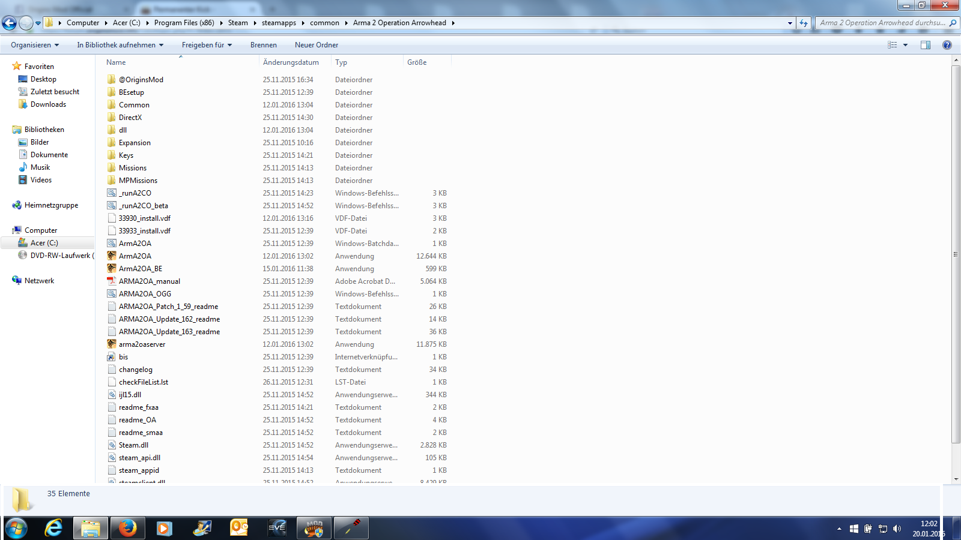Click the search field for Arma 2 folder
The width and height of the screenshot is (961, 540).
[882, 23]
